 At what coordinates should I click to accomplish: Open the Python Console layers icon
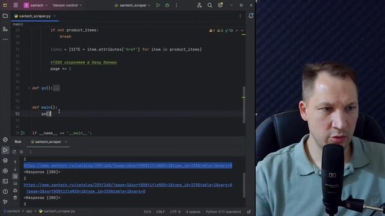[x=5, y=160]
